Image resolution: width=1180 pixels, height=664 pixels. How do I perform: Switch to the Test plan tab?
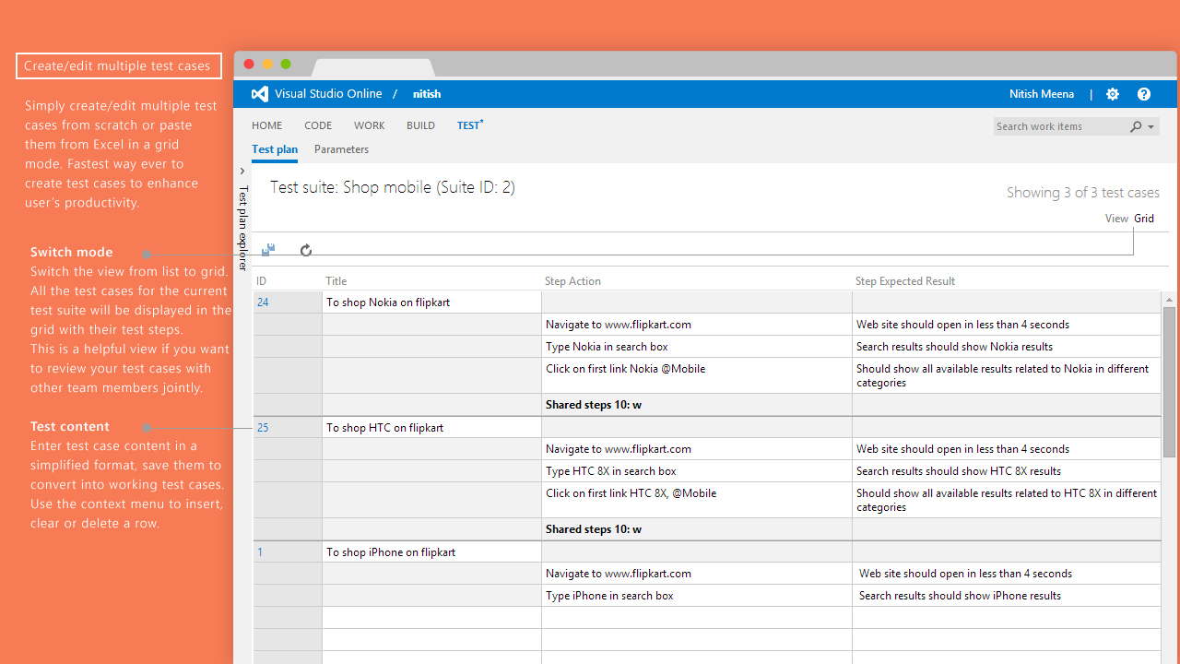[x=275, y=149]
